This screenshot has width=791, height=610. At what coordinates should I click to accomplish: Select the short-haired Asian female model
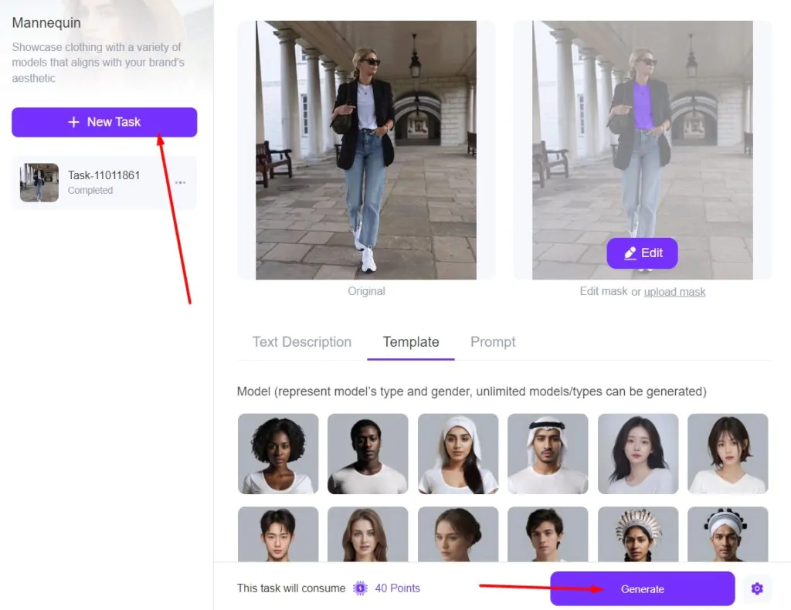tap(728, 454)
